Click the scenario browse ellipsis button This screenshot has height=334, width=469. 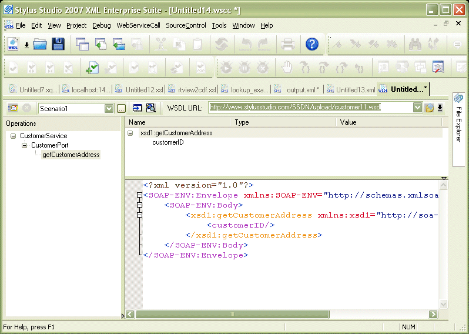pos(122,108)
